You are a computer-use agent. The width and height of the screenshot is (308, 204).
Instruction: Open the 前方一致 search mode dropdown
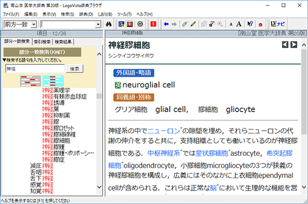pos(34,24)
